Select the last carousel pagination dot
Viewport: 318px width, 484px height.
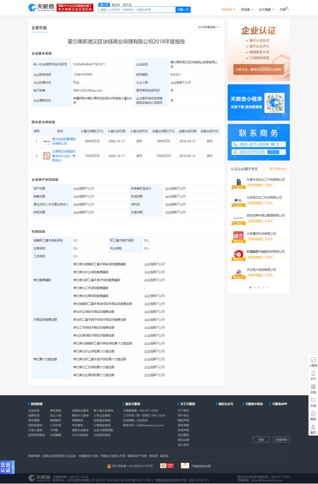267,288
